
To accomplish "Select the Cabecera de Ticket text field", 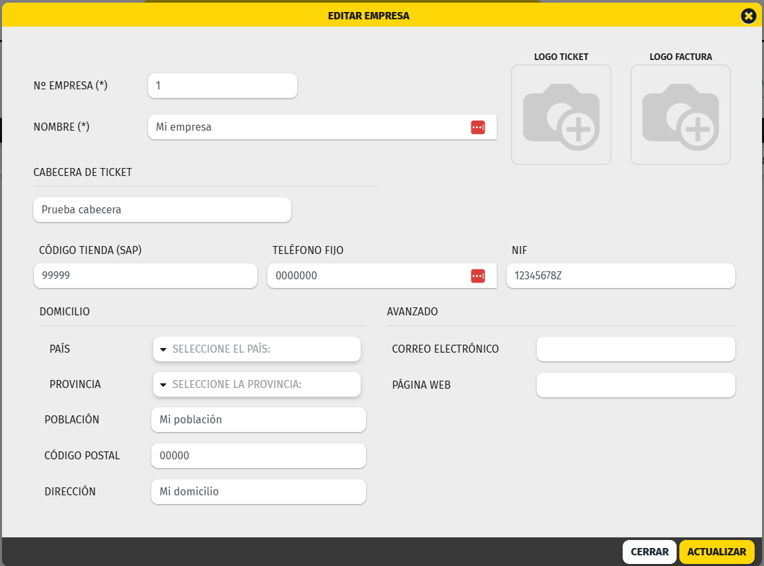I will click(x=162, y=210).
